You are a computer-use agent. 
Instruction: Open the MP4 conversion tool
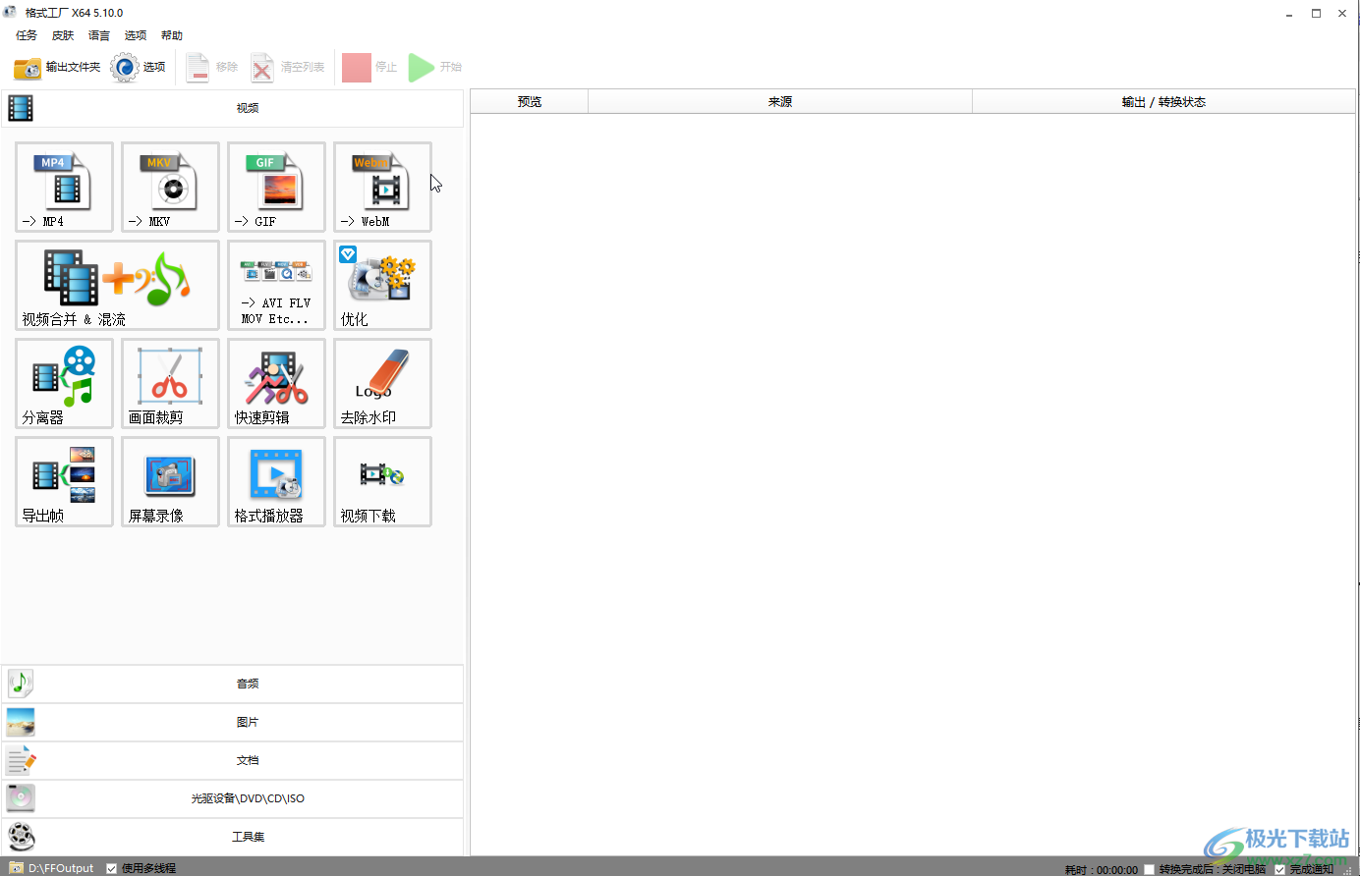click(x=64, y=187)
